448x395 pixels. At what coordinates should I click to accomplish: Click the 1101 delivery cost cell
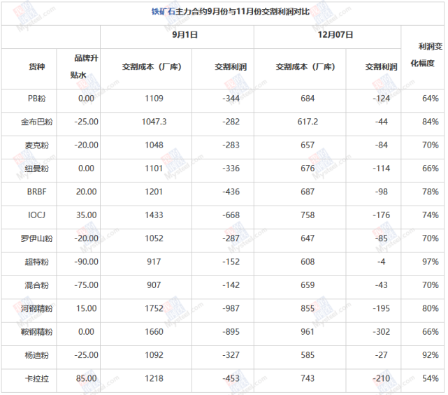(x=154, y=168)
